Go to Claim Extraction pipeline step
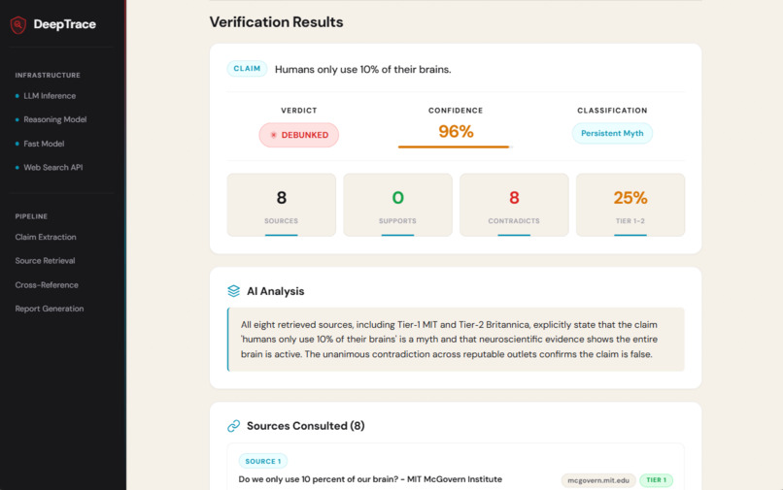This screenshot has height=490, width=783. click(46, 237)
